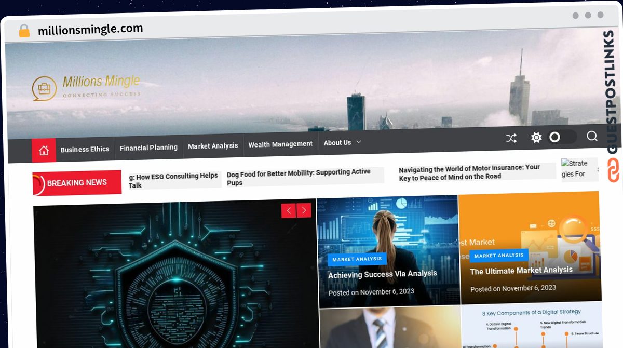
Task: Click the shuffle random post icon
Action: (x=511, y=138)
